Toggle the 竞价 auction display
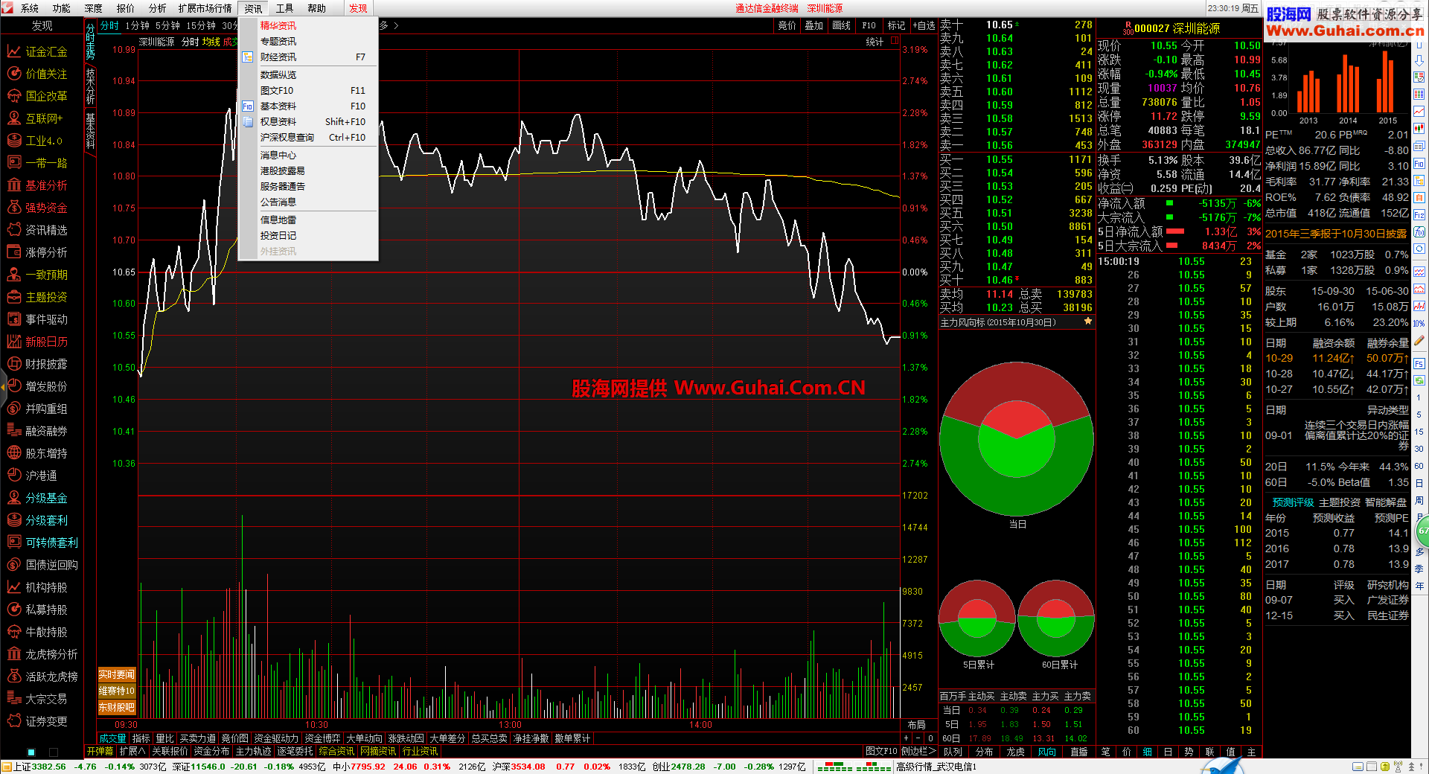Viewport: 1429px width, 774px height. tap(787, 25)
